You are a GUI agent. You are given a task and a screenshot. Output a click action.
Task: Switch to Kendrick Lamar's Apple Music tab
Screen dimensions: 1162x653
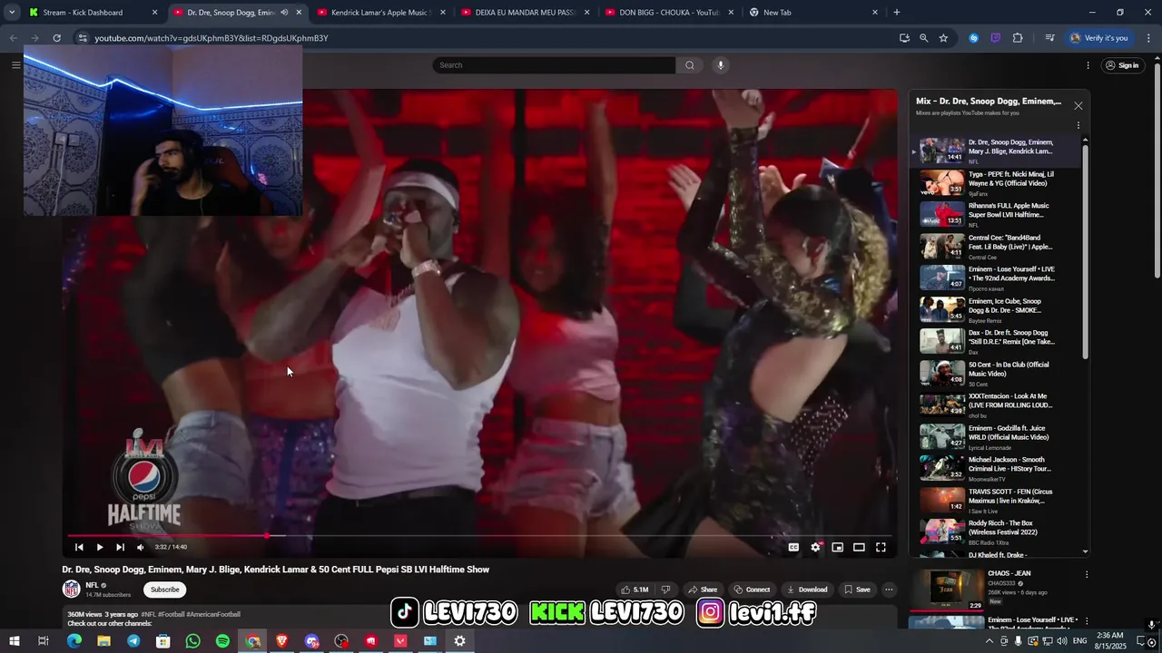tap(381, 13)
